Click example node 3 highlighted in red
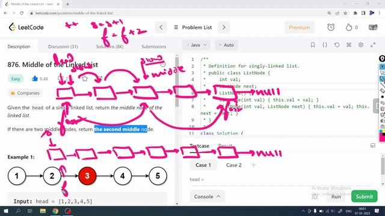 (87, 176)
